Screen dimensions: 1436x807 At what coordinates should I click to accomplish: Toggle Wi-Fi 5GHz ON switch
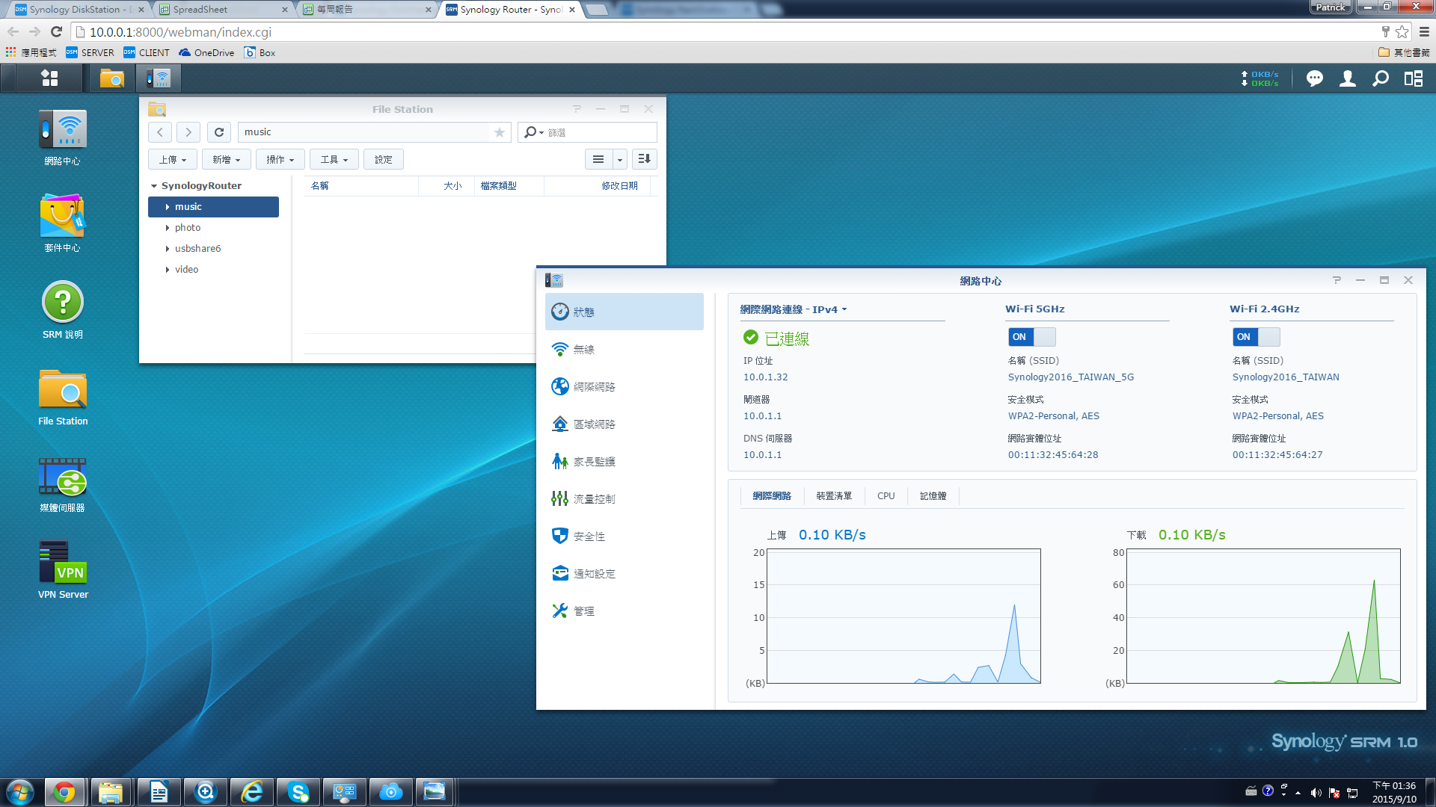(1031, 337)
